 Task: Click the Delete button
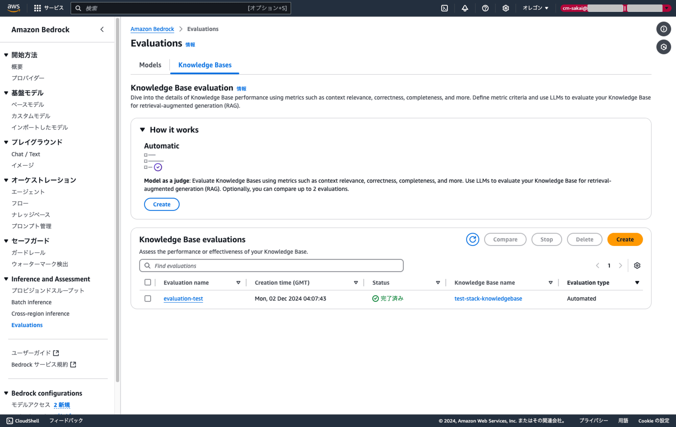584,240
